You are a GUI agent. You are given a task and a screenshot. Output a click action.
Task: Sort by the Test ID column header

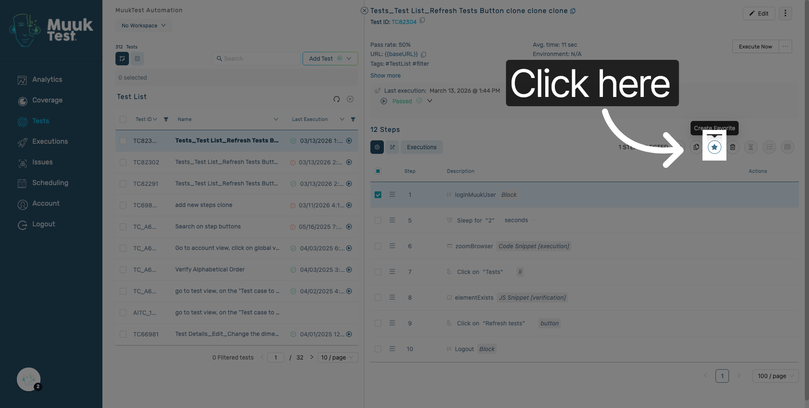tap(146, 119)
